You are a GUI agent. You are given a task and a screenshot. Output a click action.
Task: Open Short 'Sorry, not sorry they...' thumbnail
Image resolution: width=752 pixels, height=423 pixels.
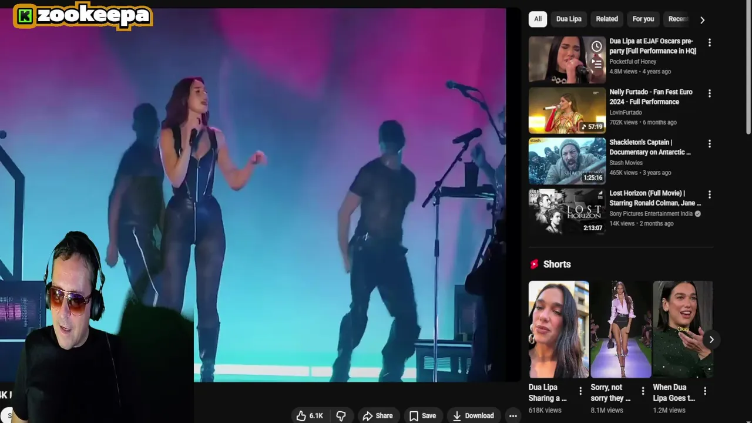[620, 329]
